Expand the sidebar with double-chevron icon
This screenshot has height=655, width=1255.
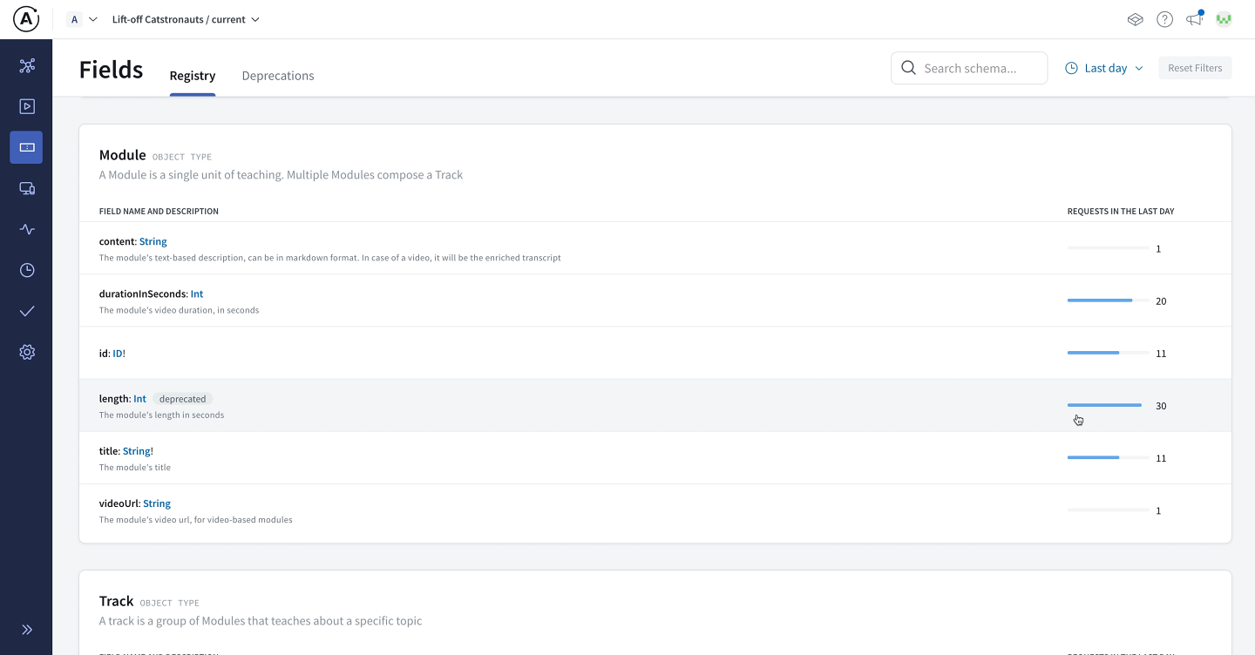coord(27,630)
